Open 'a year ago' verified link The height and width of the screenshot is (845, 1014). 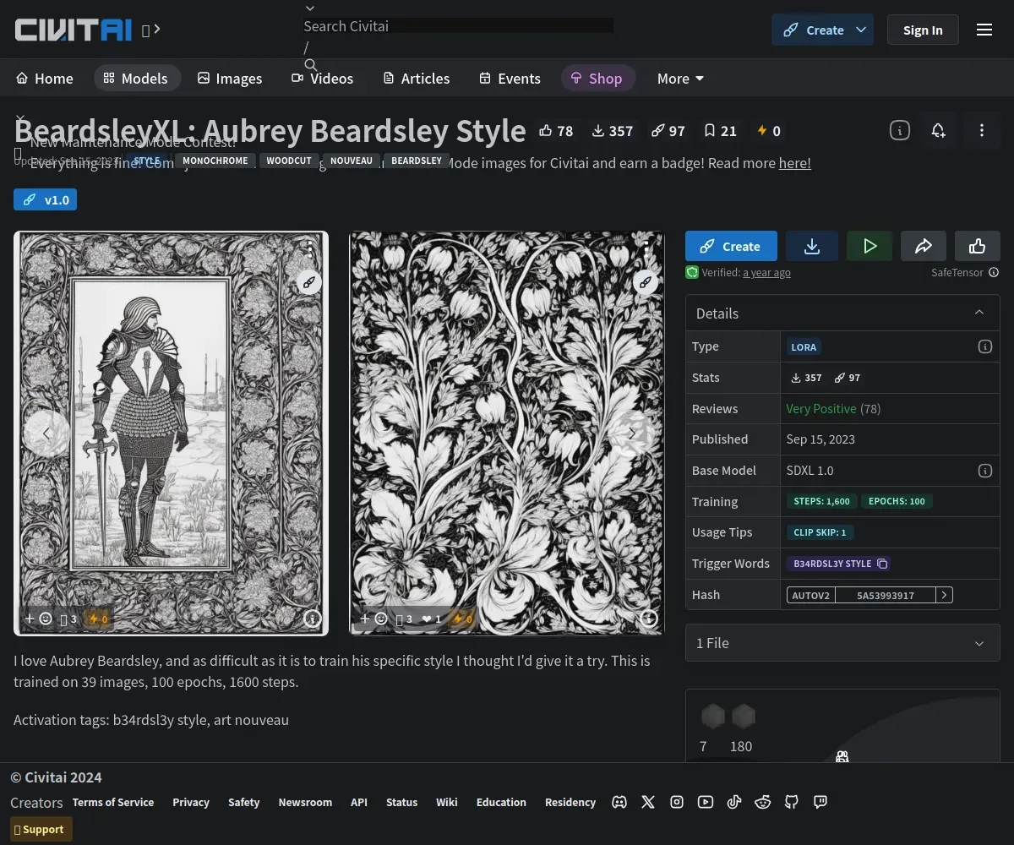click(x=766, y=273)
